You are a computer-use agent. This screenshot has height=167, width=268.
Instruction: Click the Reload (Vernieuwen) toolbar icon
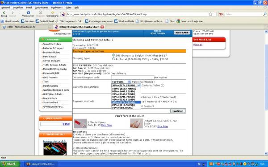click(x=28, y=13)
